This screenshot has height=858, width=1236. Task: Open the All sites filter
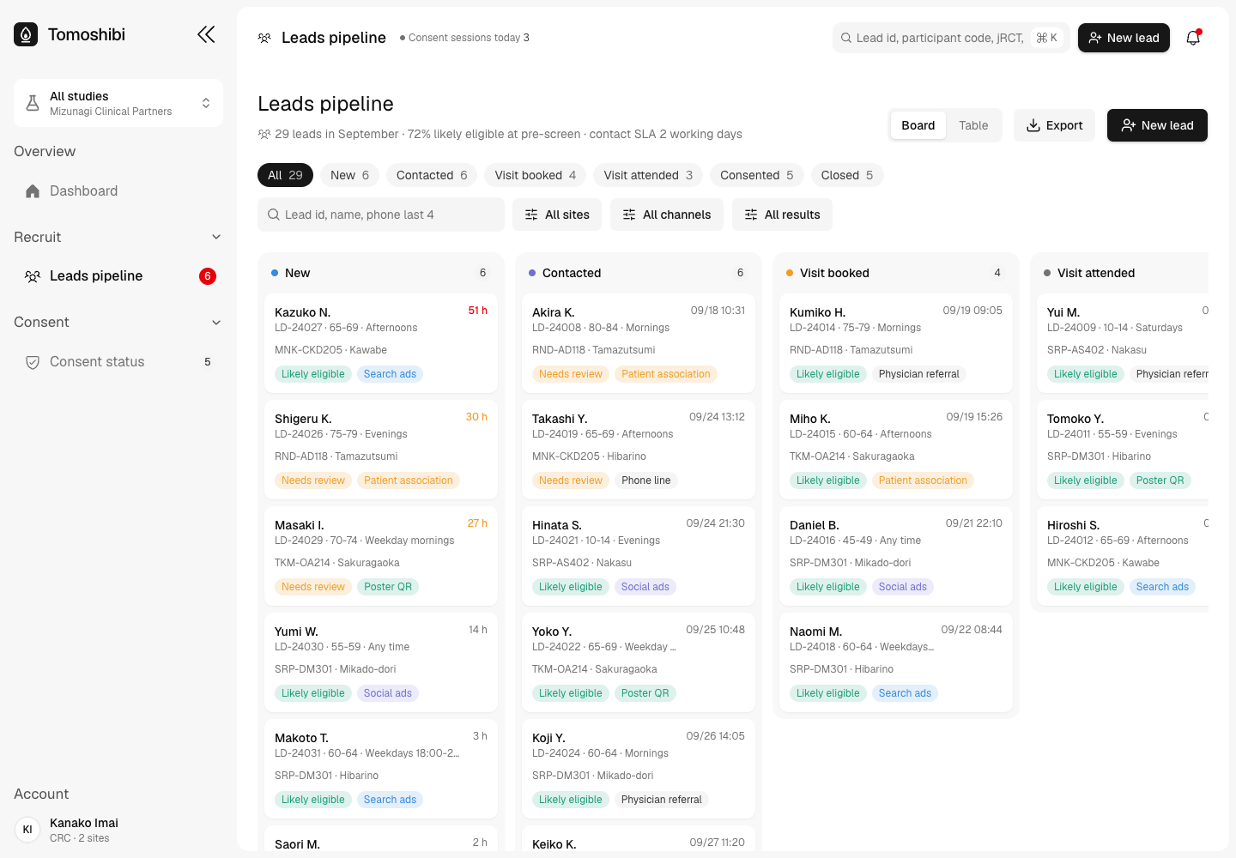[x=557, y=214]
